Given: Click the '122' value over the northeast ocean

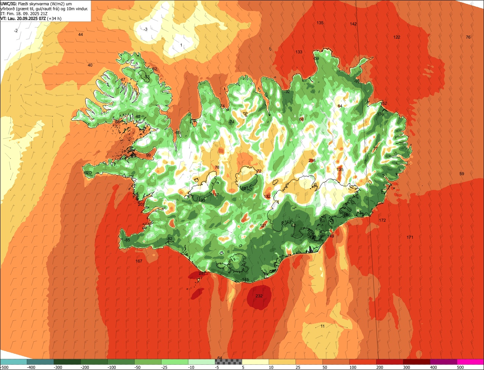Looking at the screenshot, I should coord(397,37).
